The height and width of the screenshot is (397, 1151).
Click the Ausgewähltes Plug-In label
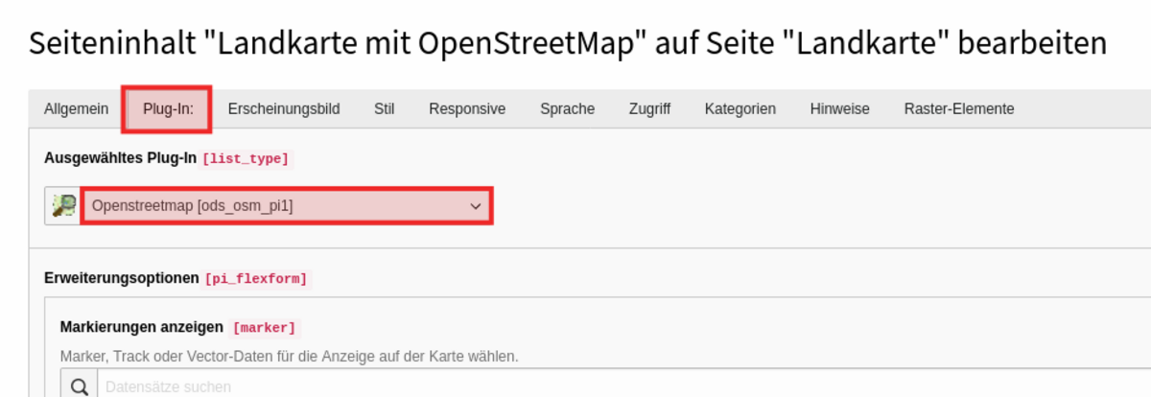tap(120, 159)
